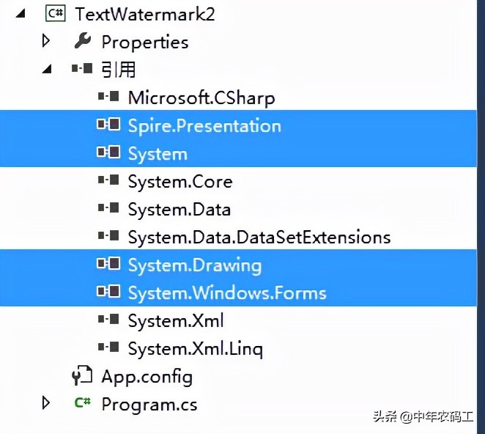Click the references icon beside 引用

[x=82, y=69]
